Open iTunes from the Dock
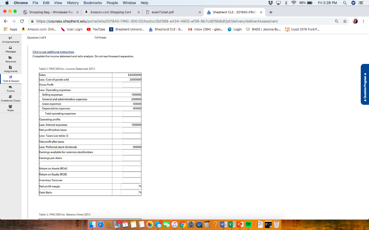Screen dimensions: 369x230 [174, 224]
